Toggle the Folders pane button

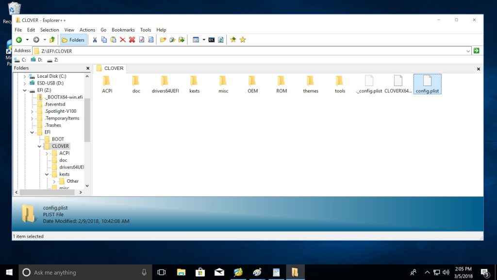[x=73, y=40]
